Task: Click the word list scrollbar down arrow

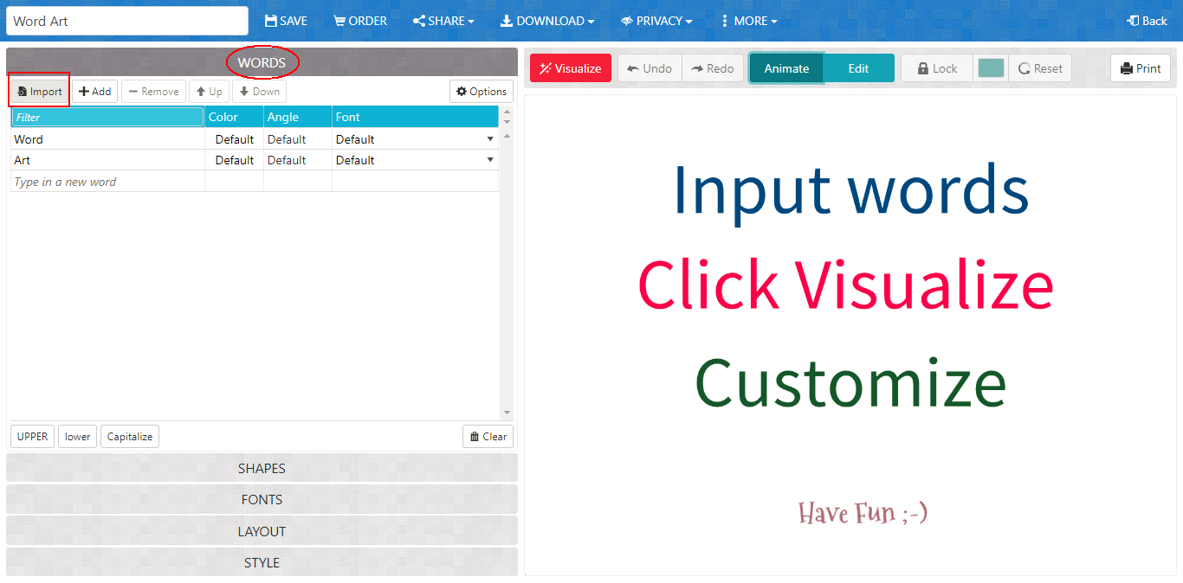Action: pos(507,413)
